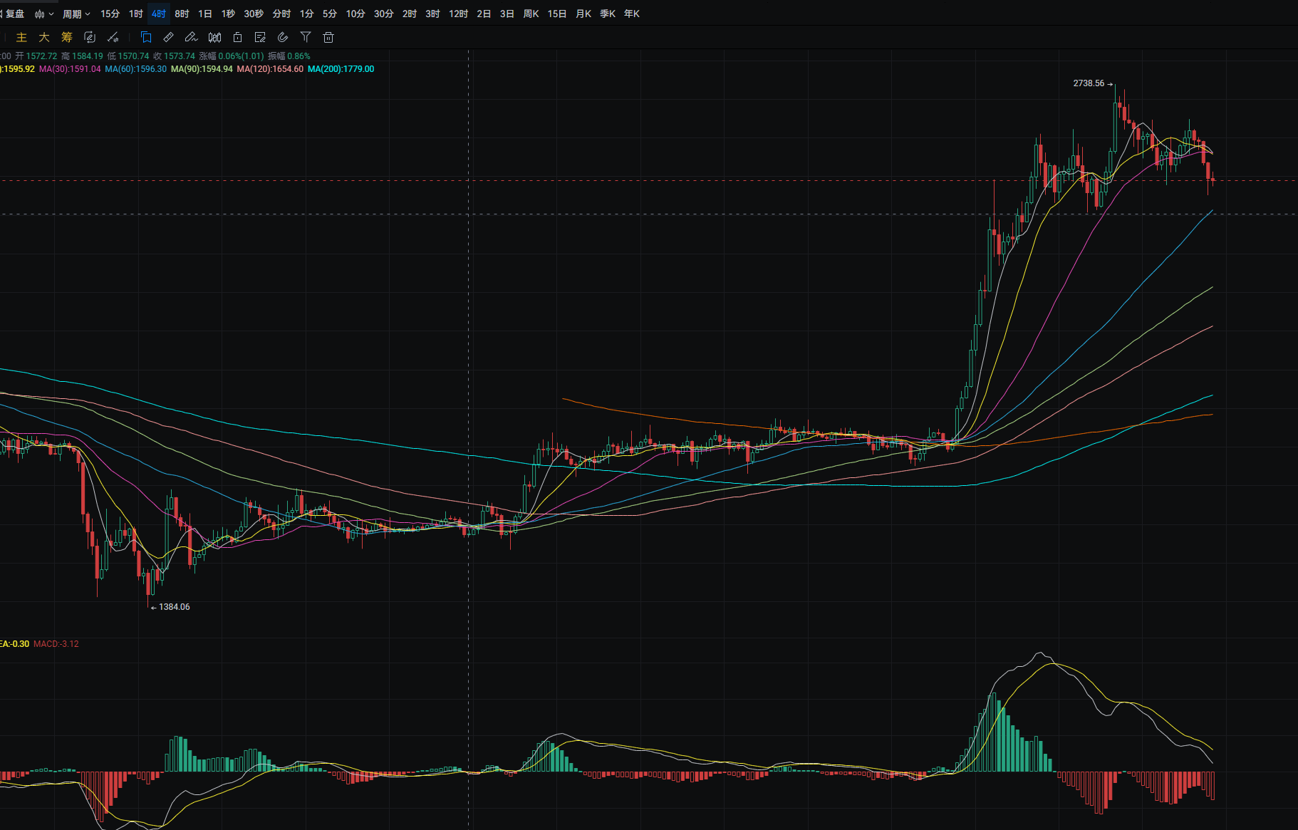Screen dimensions: 1298x830
Task: Open the funnel filter icon
Action: (x=306, y=37)
